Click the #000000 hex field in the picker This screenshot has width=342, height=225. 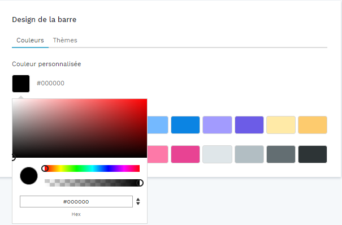[76, 202]
